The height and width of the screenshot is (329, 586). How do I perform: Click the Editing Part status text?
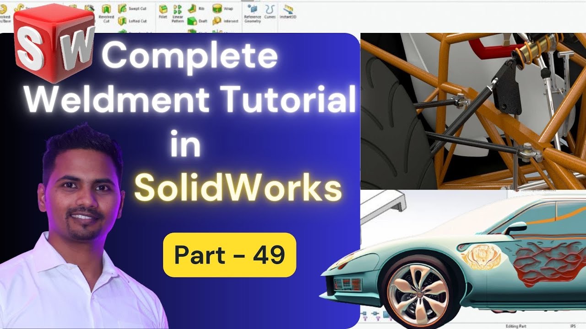[517, 326]
